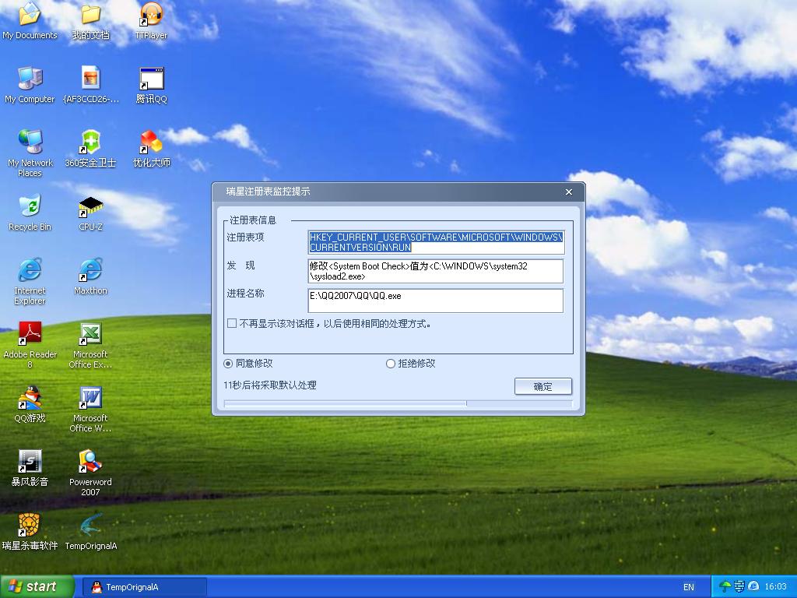Launch 腾讯QQ shortcut

coord(151,85)
